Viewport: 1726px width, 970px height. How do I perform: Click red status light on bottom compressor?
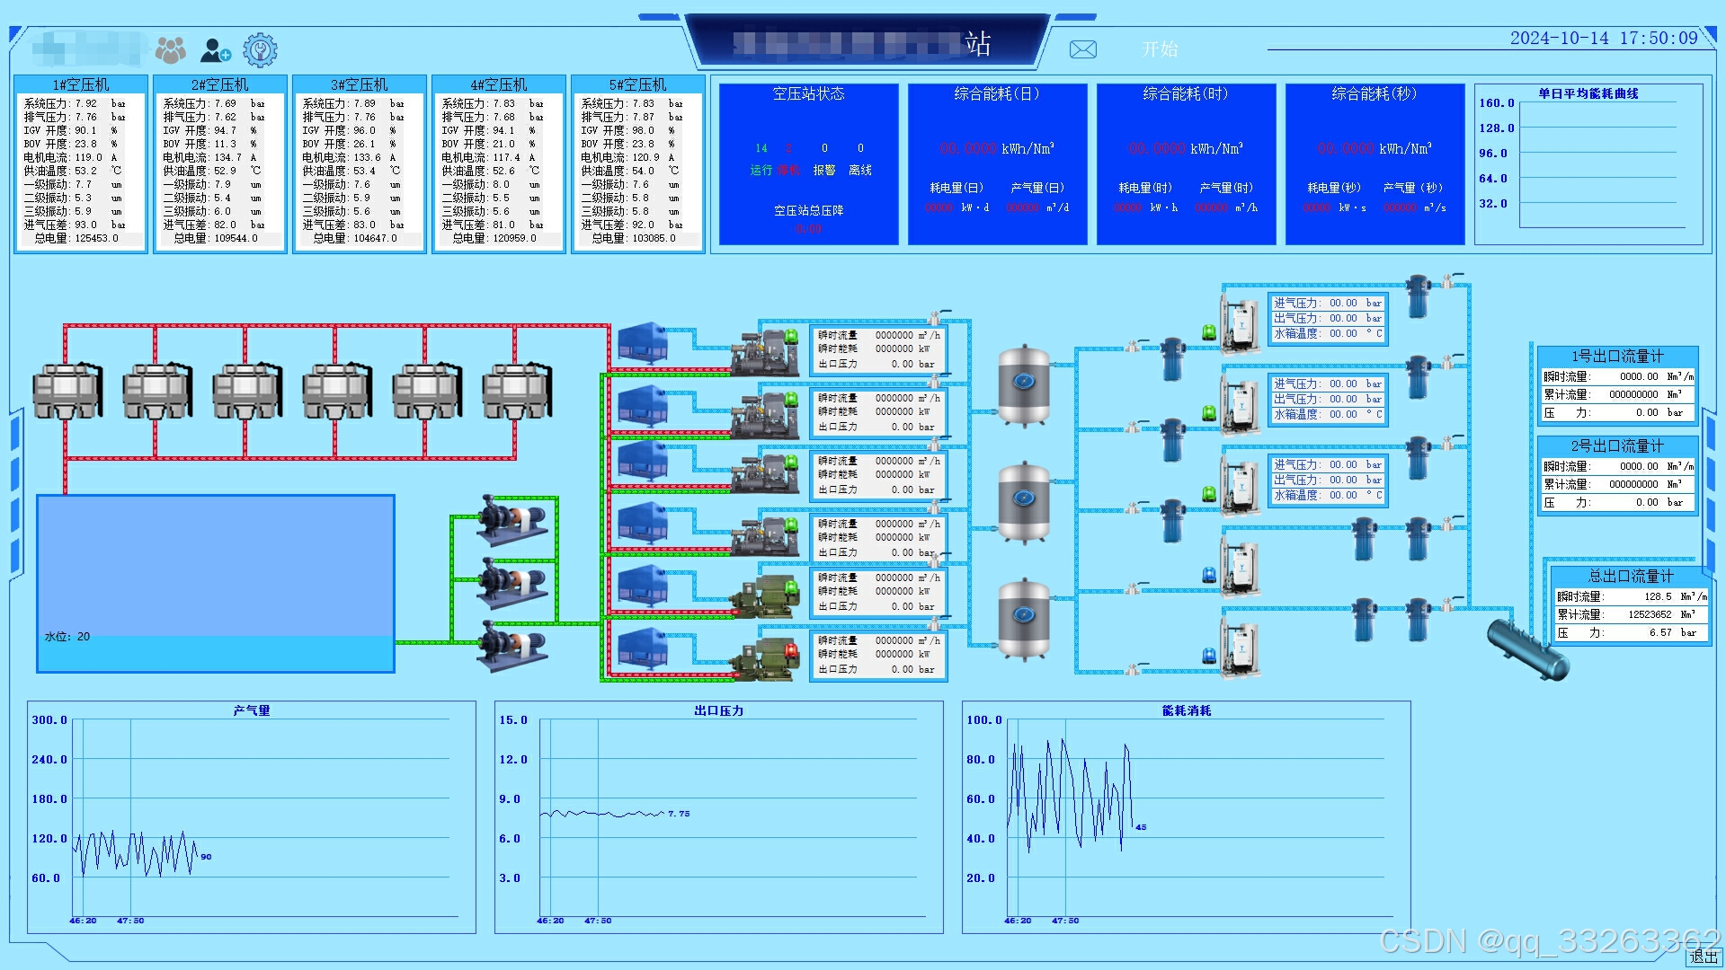coord(791,650)
